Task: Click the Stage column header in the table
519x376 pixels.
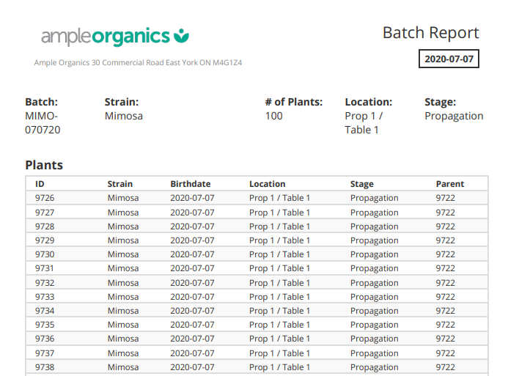Action: (x=361, y=184)
